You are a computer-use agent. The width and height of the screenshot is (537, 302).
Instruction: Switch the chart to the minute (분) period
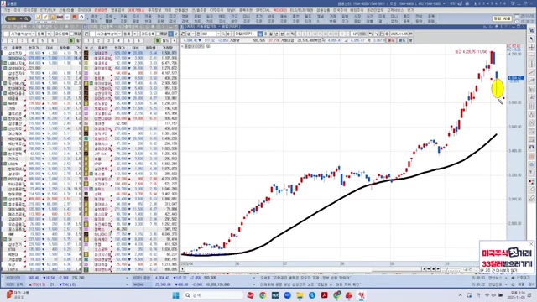[x=282, y=34]
